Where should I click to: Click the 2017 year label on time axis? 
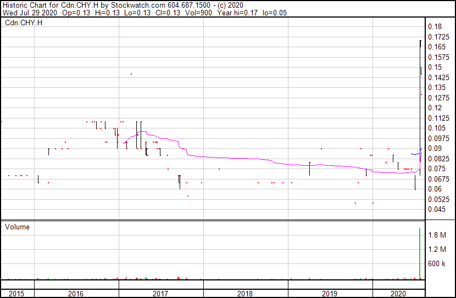160,294
